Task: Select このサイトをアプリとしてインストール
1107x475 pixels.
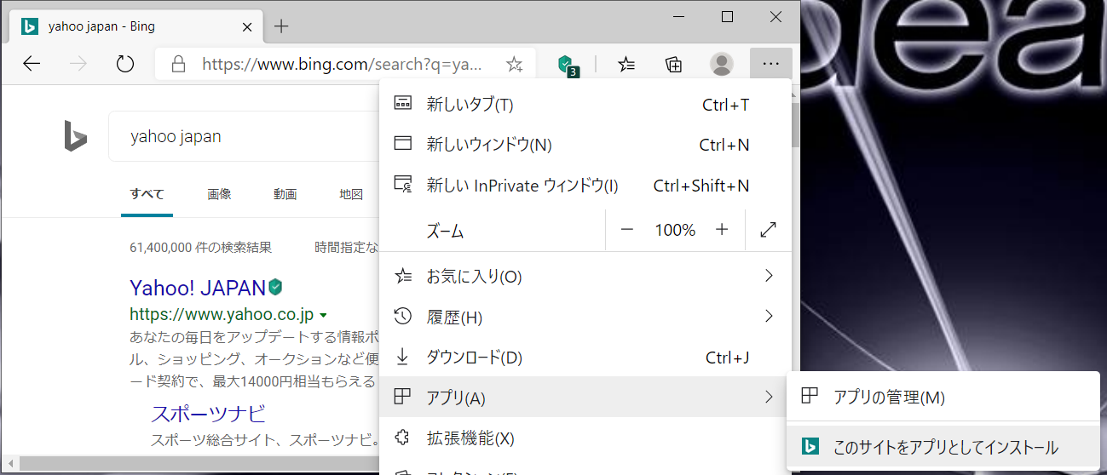Action: pos(943,448)
